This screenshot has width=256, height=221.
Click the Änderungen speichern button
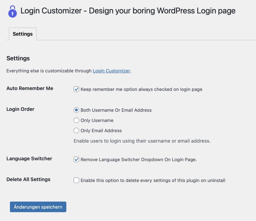(x=38, y=207)
